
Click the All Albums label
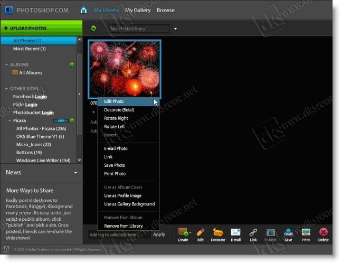pos(31,73)
